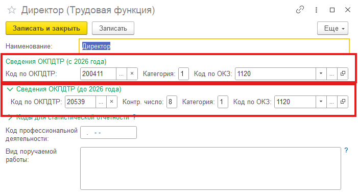Click Записать и закрыть button

[46, 28]
